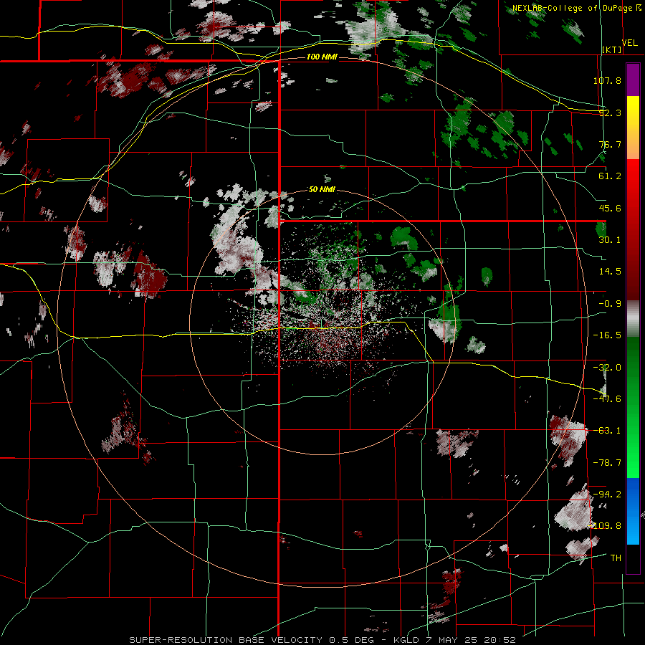Click the -0.9 value on the velocity scale

[610, 304]
